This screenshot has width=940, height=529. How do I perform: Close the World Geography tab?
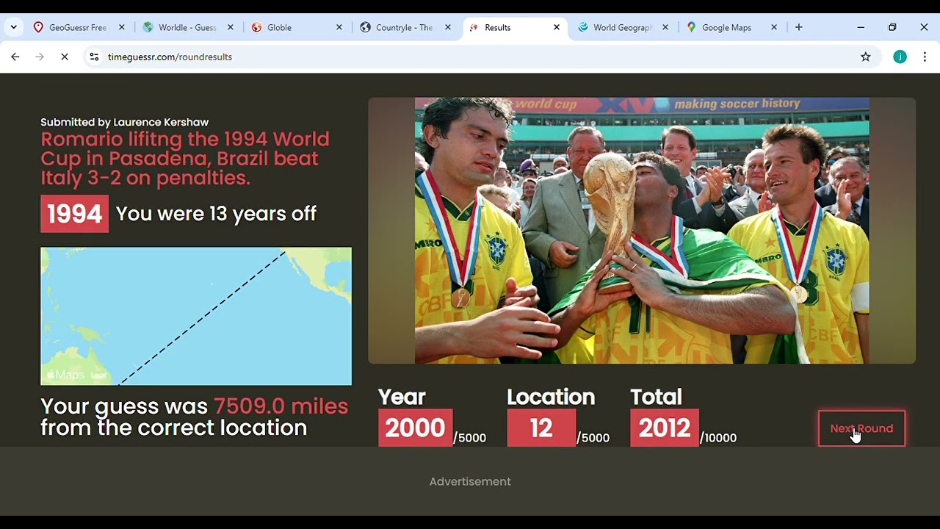pyautogui.click(x=665, y=27)
